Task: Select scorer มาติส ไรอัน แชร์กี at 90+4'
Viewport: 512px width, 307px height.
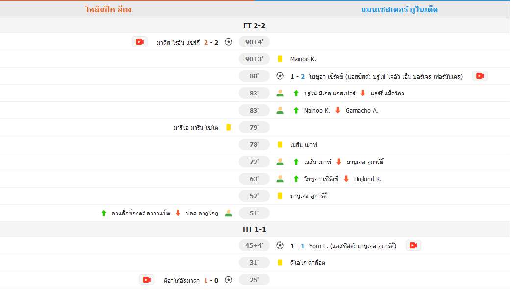Action: pyautogui.click(x=178, y=43)
